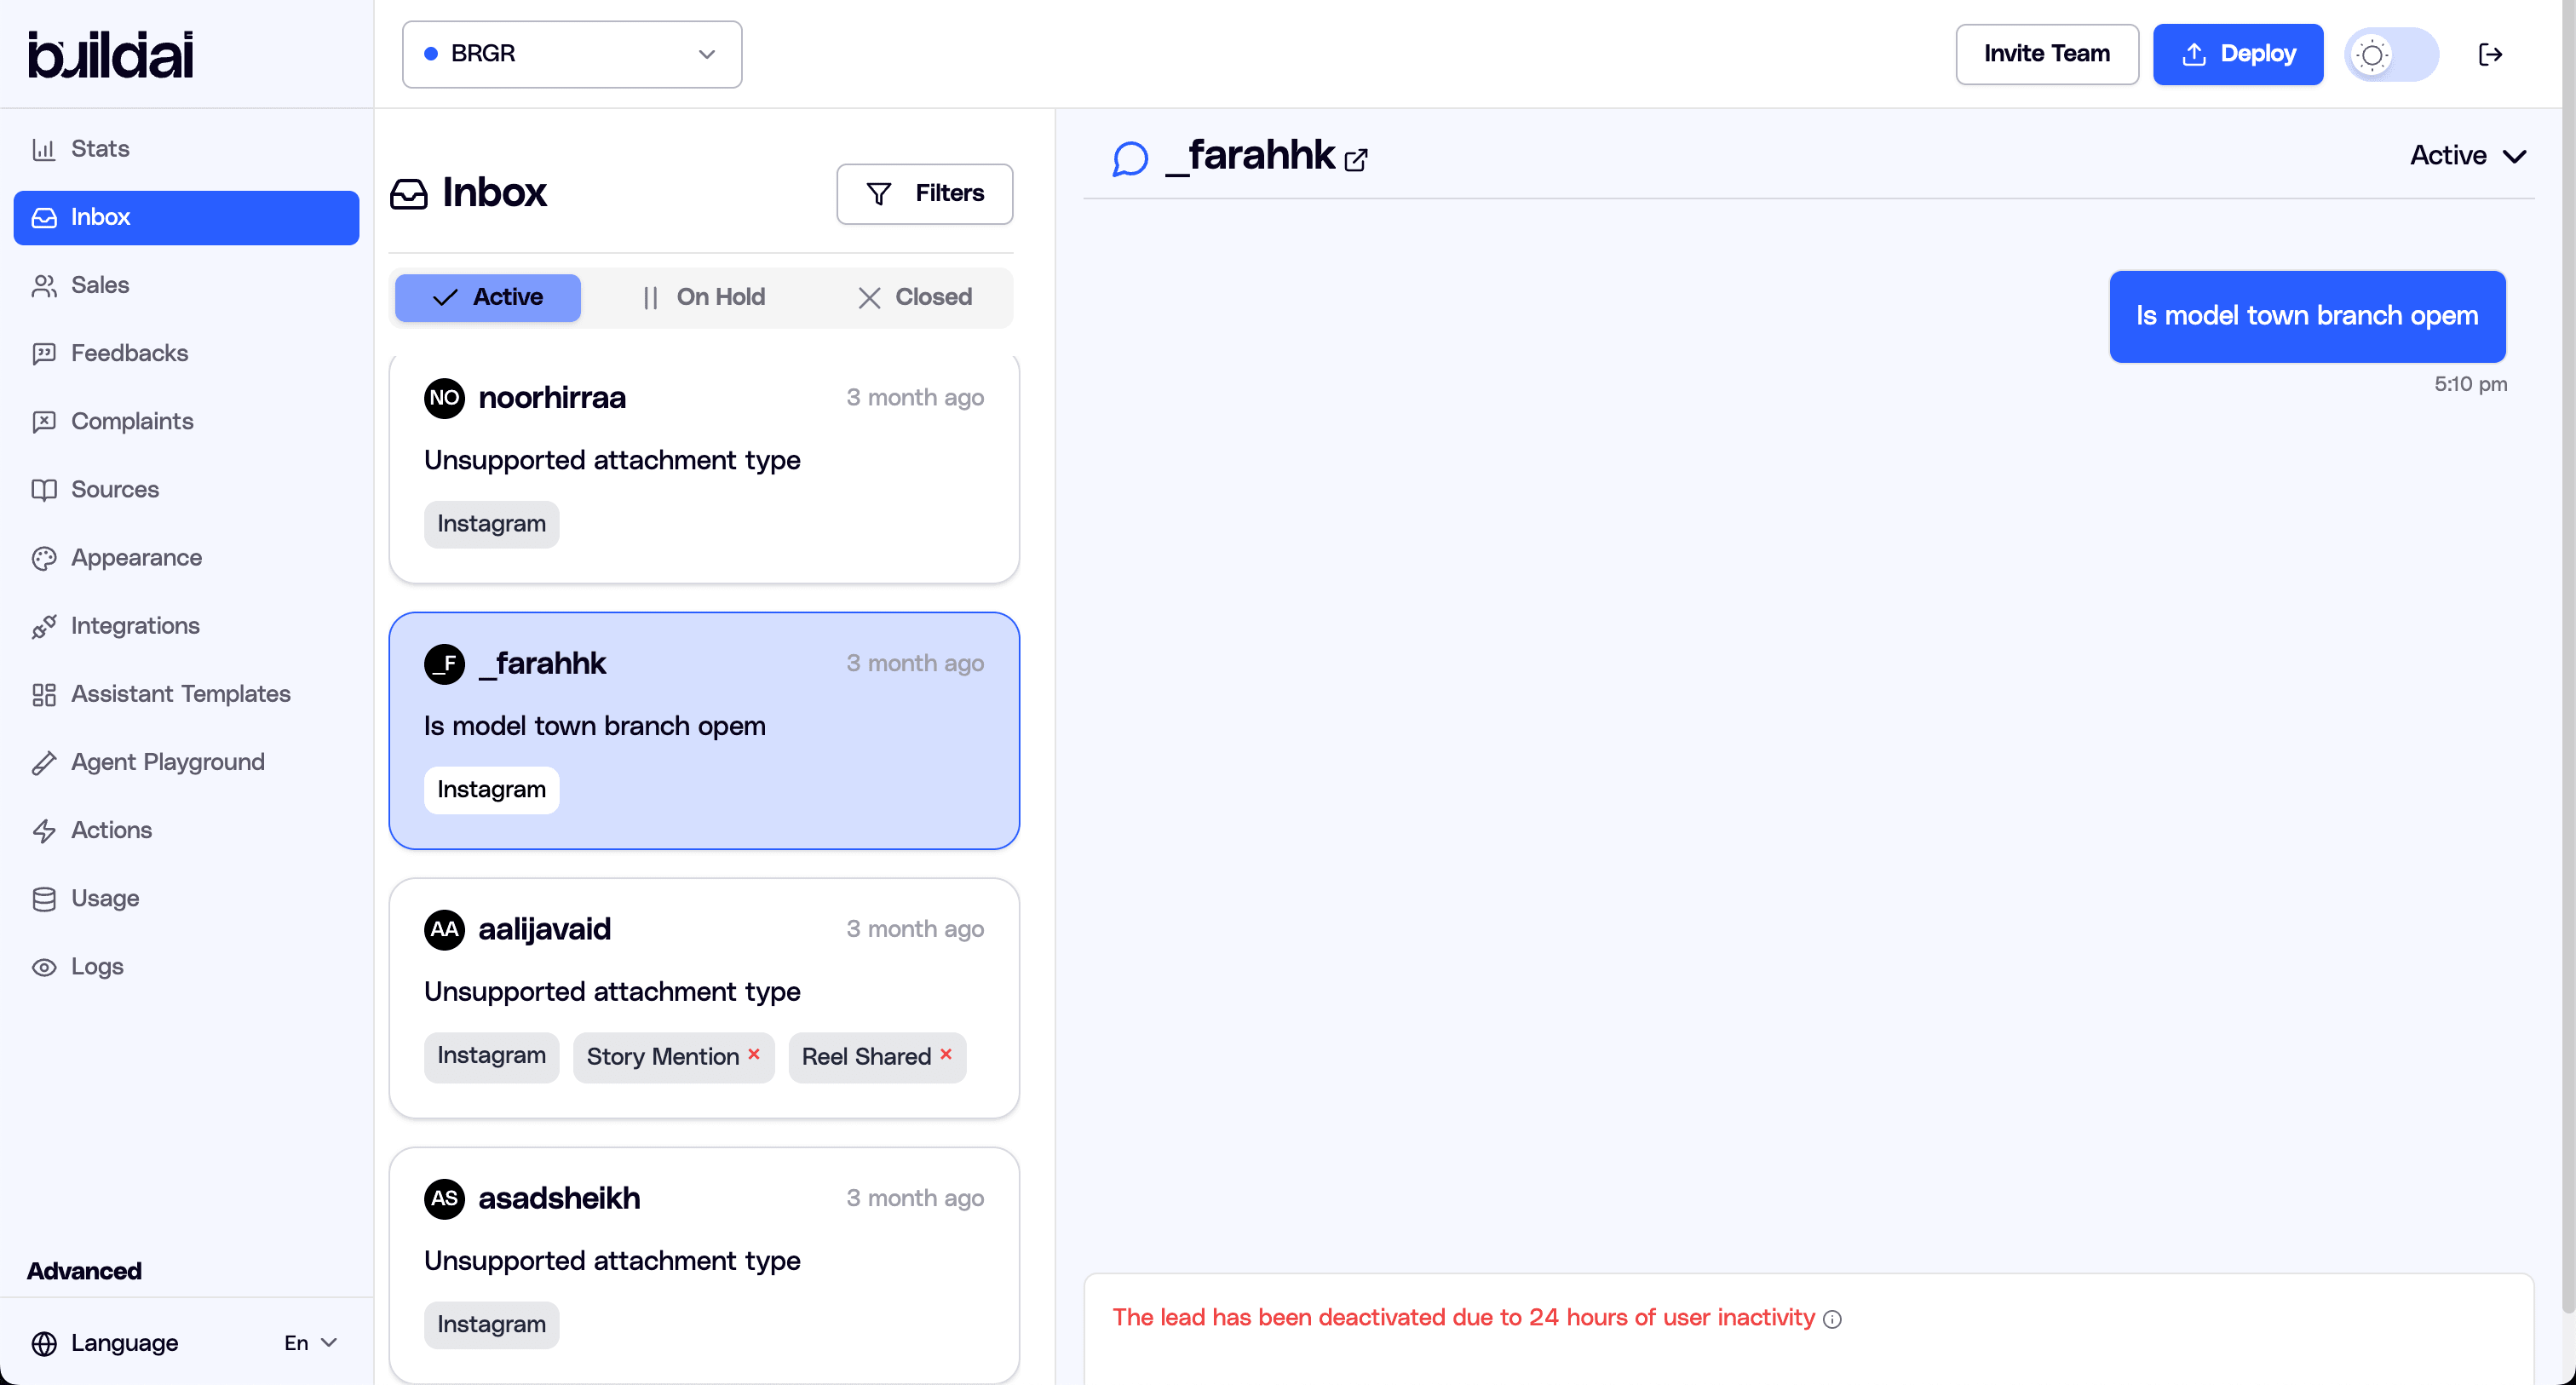
Task: Open the Agent Playground
Action: (x=167, y=761)
